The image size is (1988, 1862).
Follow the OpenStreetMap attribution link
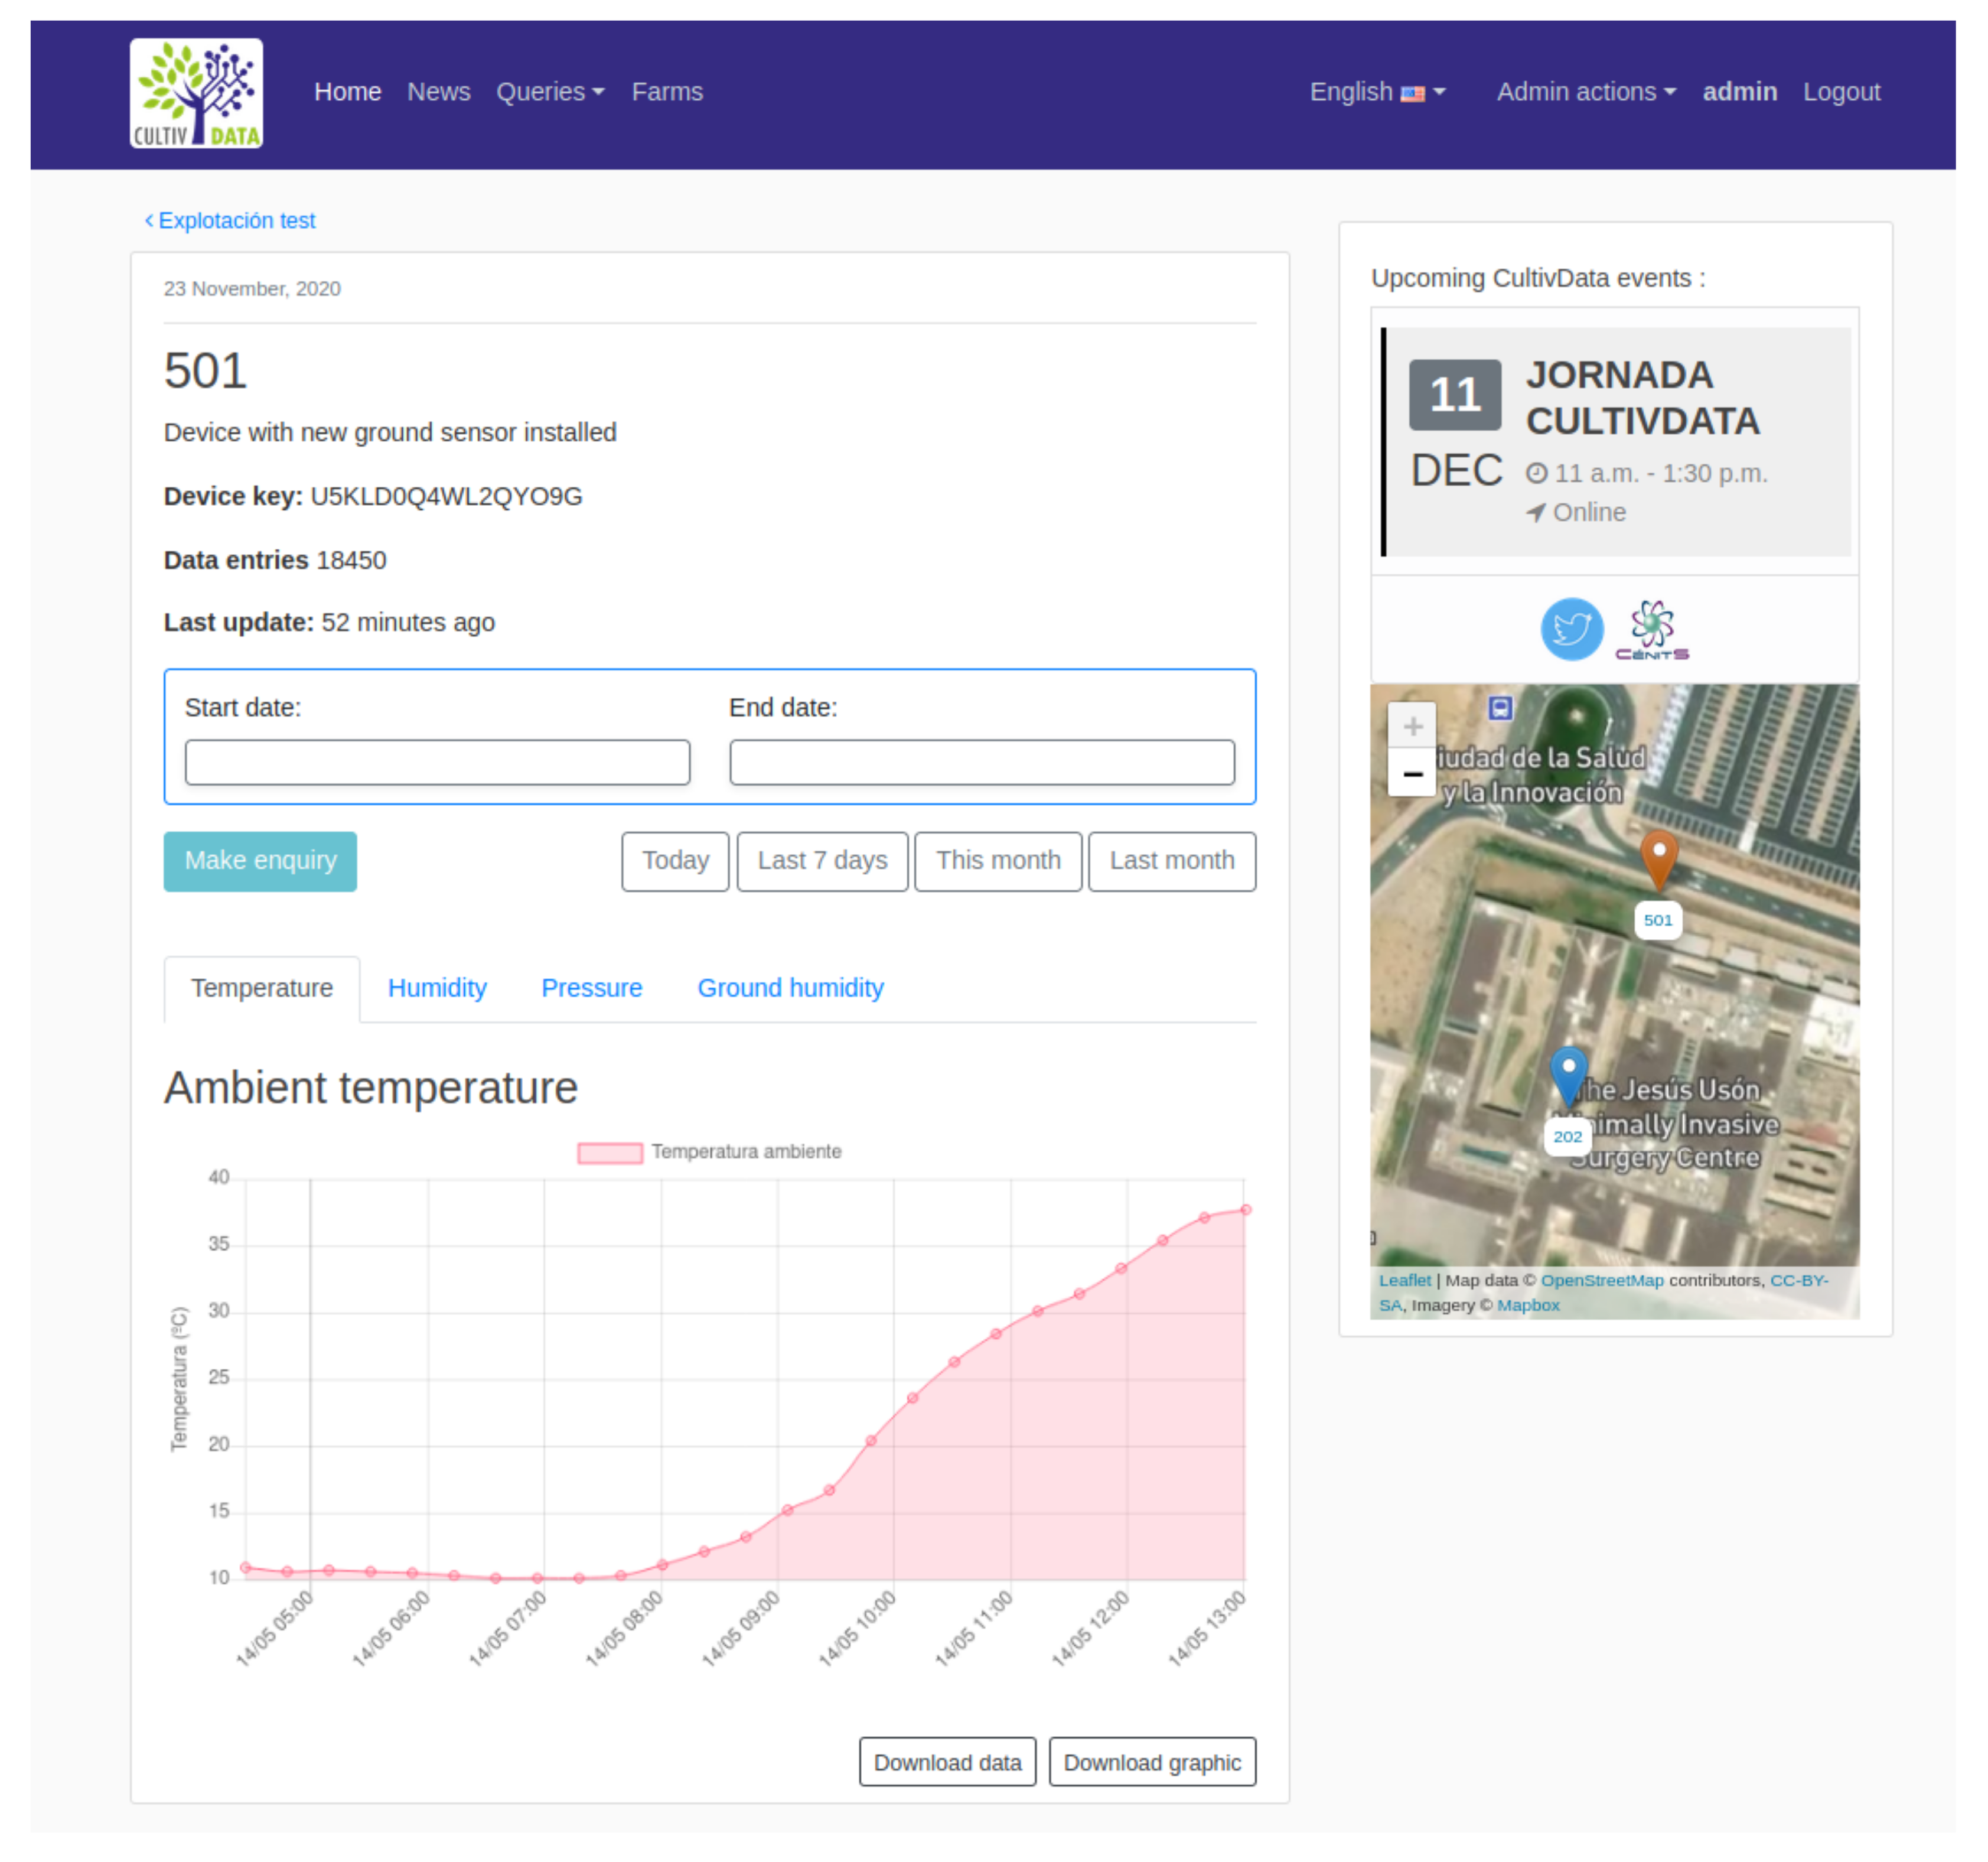pyautogui.click(x=1603, y=1280)
